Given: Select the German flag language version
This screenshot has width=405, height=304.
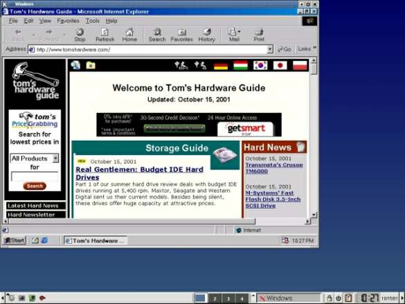Looking at the screenshot, I should click(221, 66).
